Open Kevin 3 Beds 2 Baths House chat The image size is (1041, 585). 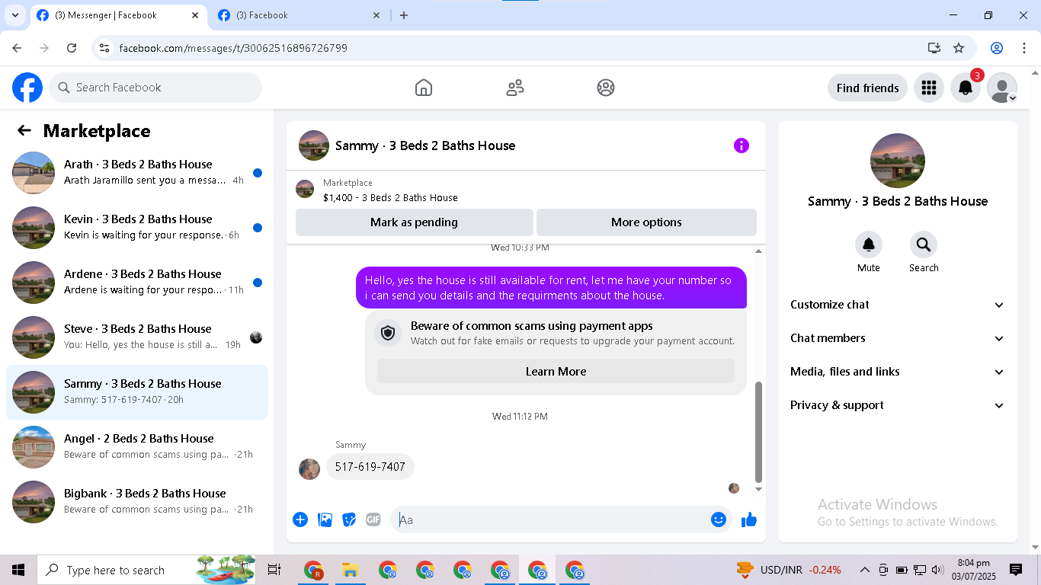tap(137, 228)
